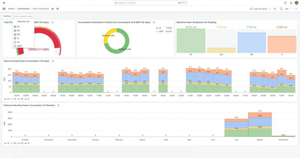Open Realtime Power Breakdown Per Building panel menu
The height and width of the screenshot is (158, 300).
[x=196, y=22]
